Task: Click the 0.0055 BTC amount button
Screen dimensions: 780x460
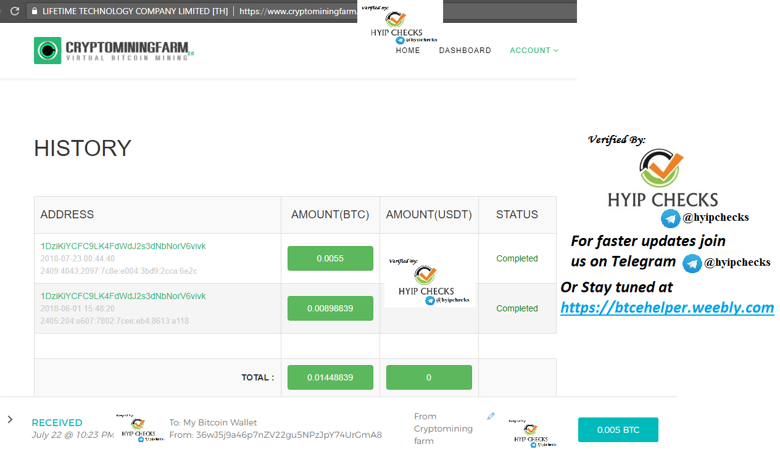Action: [330, 258]
